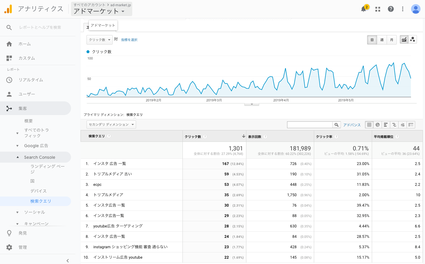Click the リアルタイム clock icon

click(x=9, y=80)
